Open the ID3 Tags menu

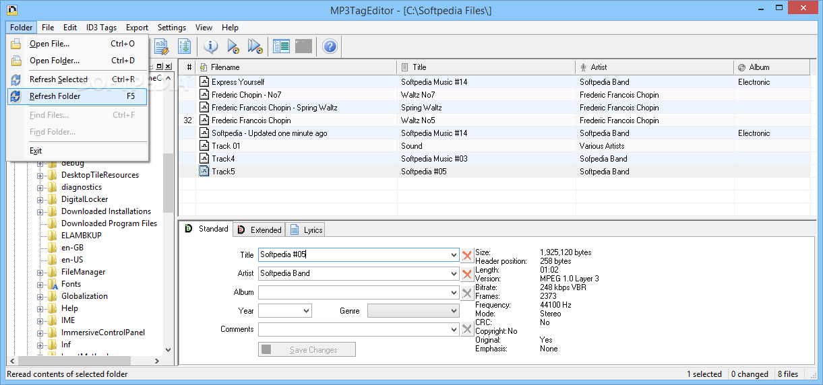pyautogui.click(x=101, y=28)
